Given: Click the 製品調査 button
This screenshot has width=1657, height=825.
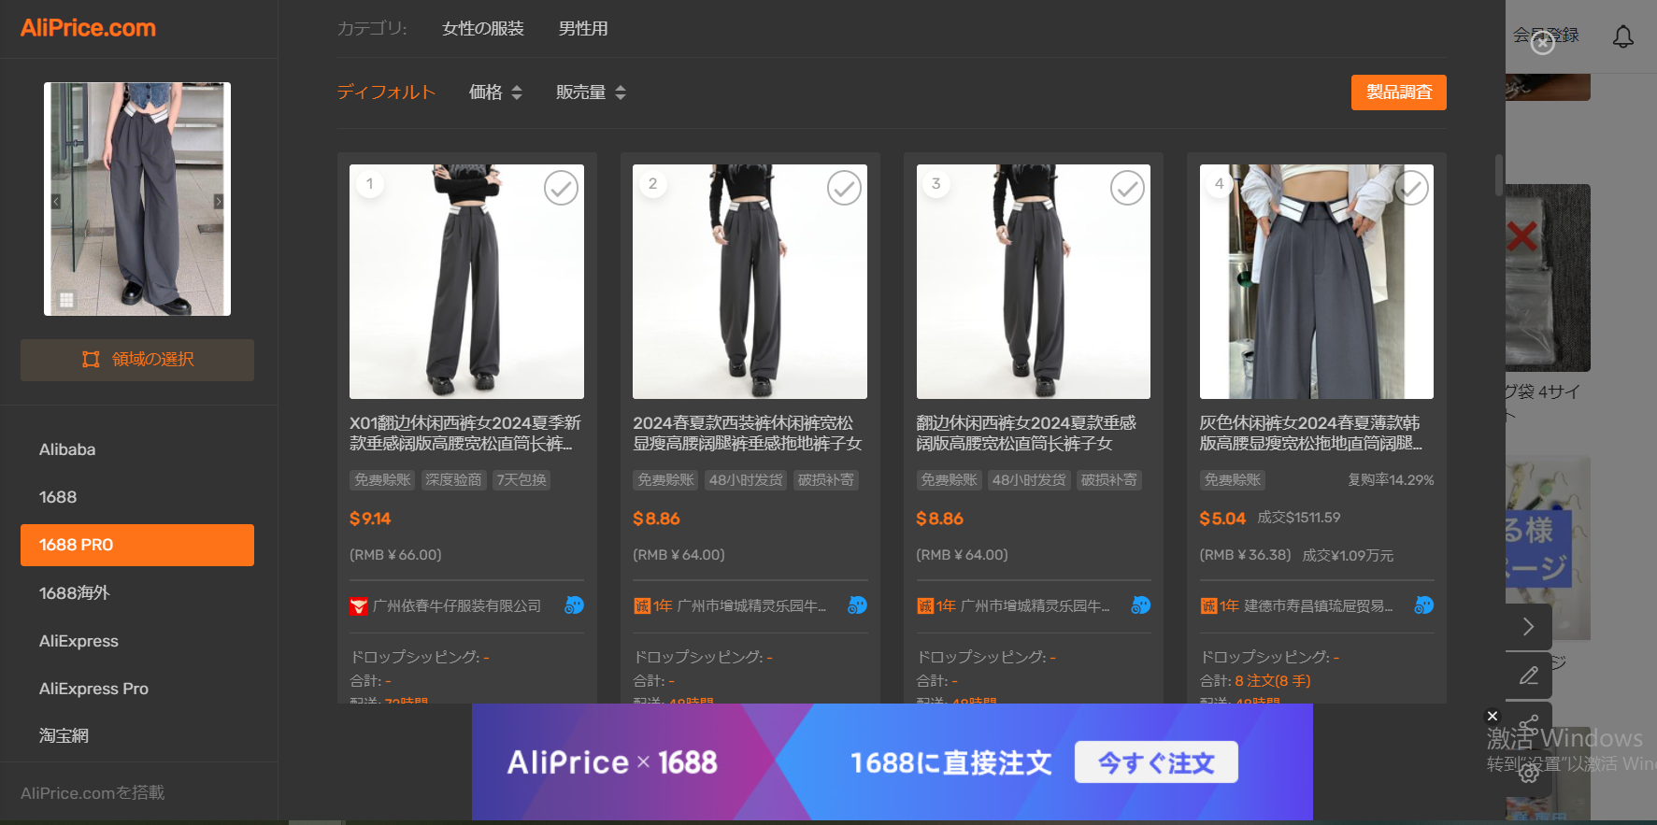Looking at the screenshot, I should 1398,92.
